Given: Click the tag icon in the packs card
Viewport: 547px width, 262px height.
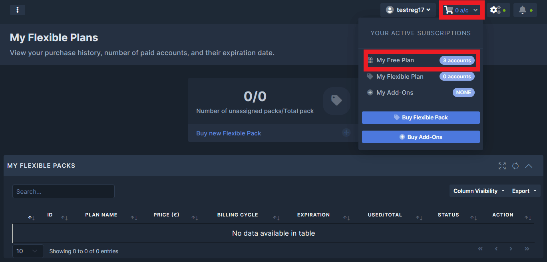Looking at the screenshot, I should [336, 101].
